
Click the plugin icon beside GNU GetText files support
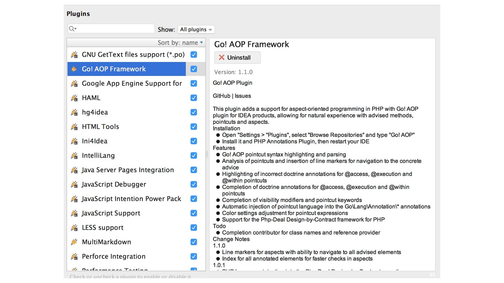(x=74, y=55)
